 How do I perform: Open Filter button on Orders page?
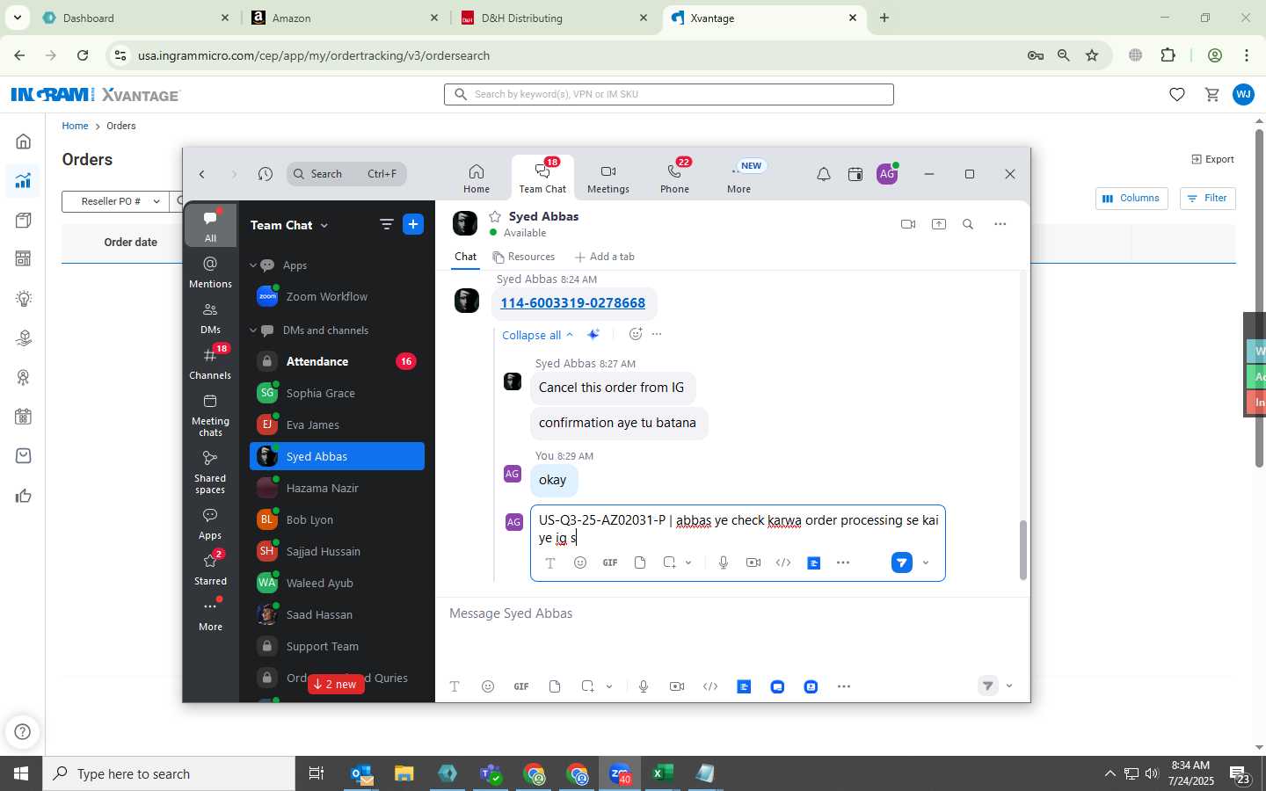coord(1207,198)
